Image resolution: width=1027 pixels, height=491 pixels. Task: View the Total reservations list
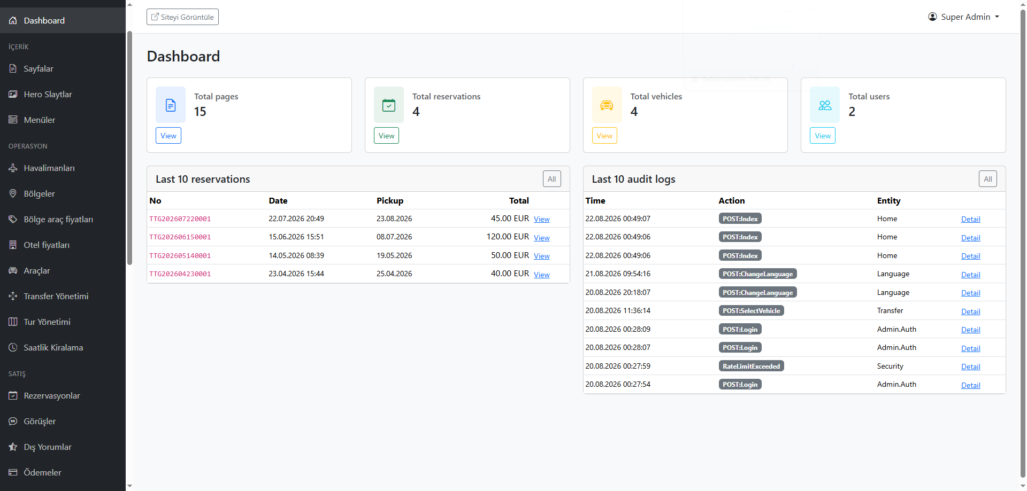[x=386, y=136]
